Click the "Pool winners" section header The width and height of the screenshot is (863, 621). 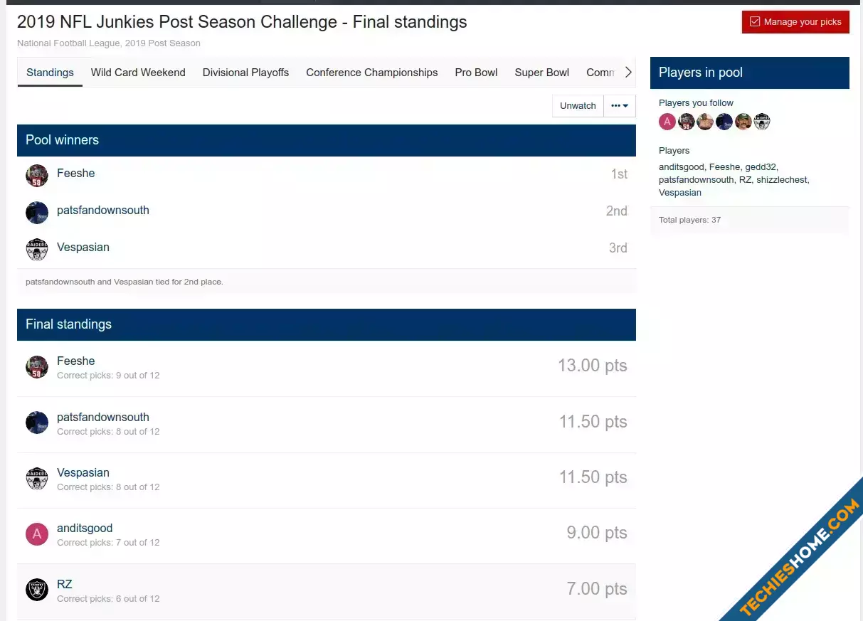[x=327, y=140]
